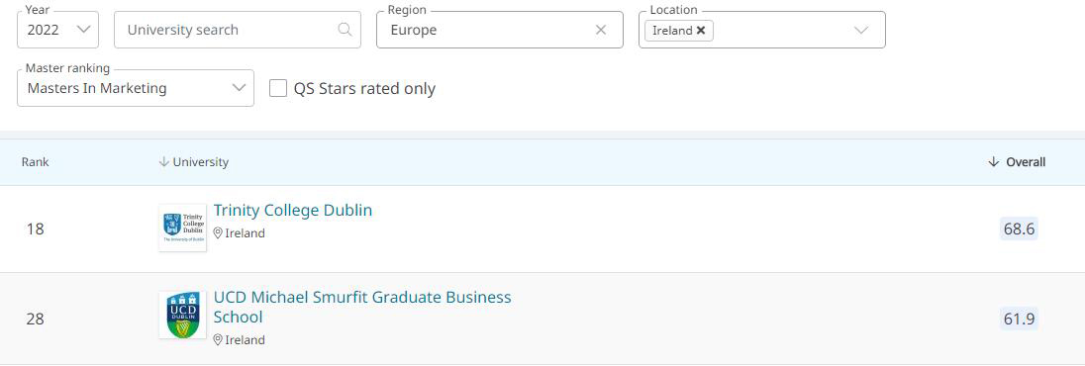
Task: Sort by the Rank column header
Action: click(36, 162)
